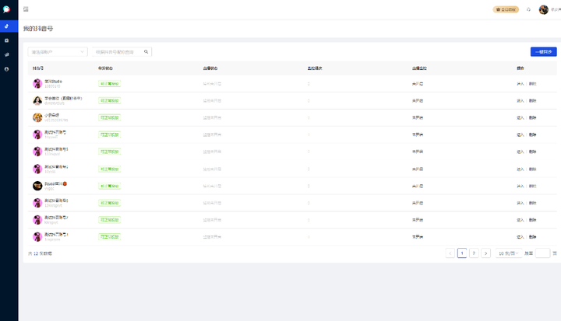This screenshot has height=321, width=561.
Task: Click 删除 for the orange-avatar 小 account
Action: [x=533, y=117]
